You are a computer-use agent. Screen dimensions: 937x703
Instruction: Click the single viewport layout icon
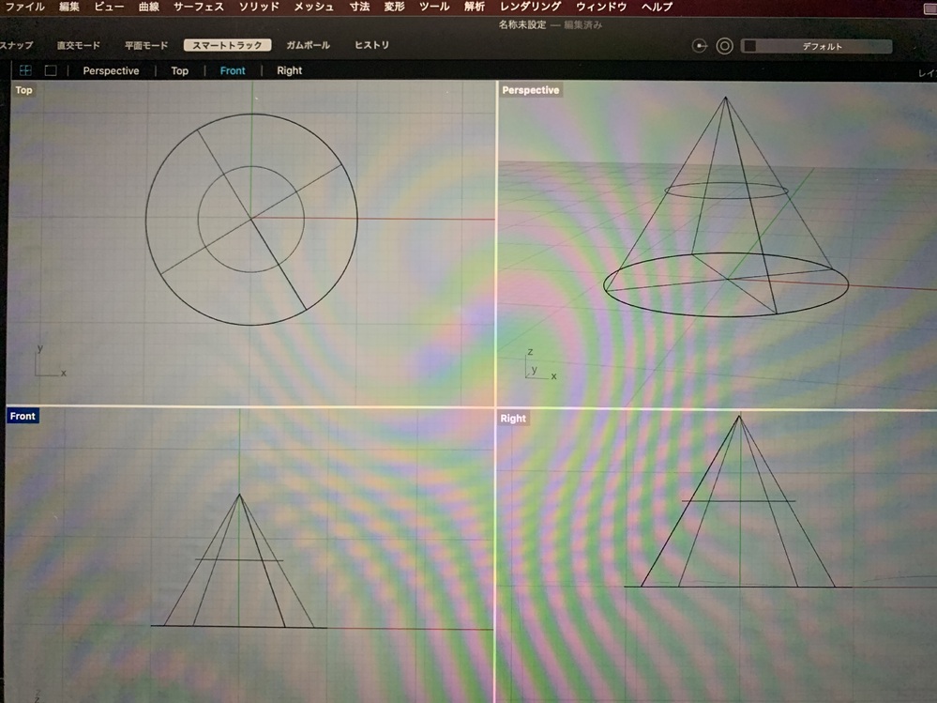tap(51, 70)
